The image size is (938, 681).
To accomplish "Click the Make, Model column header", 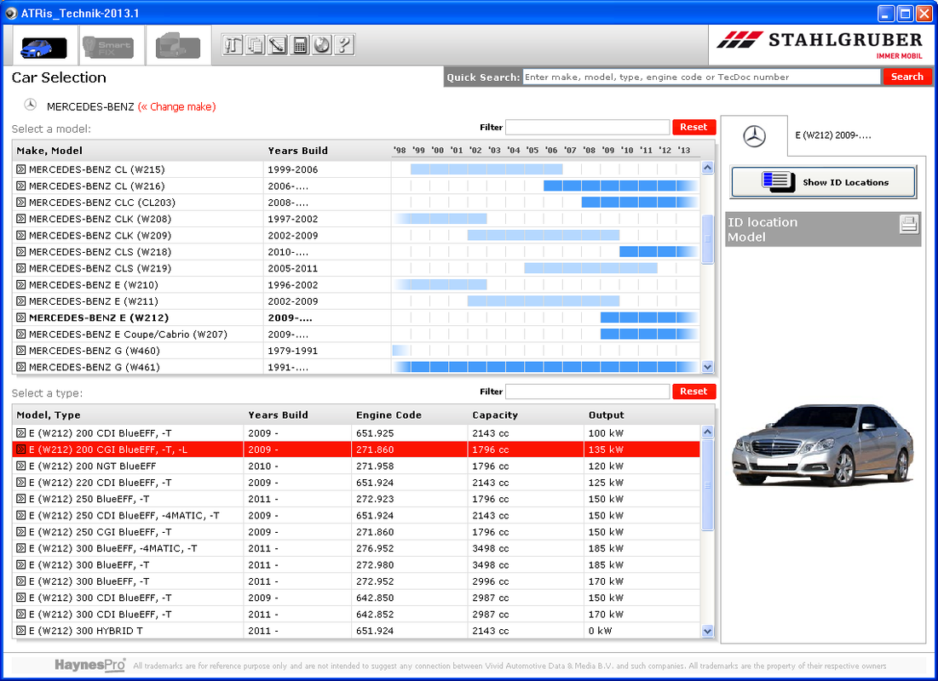I will coord(49,151).
